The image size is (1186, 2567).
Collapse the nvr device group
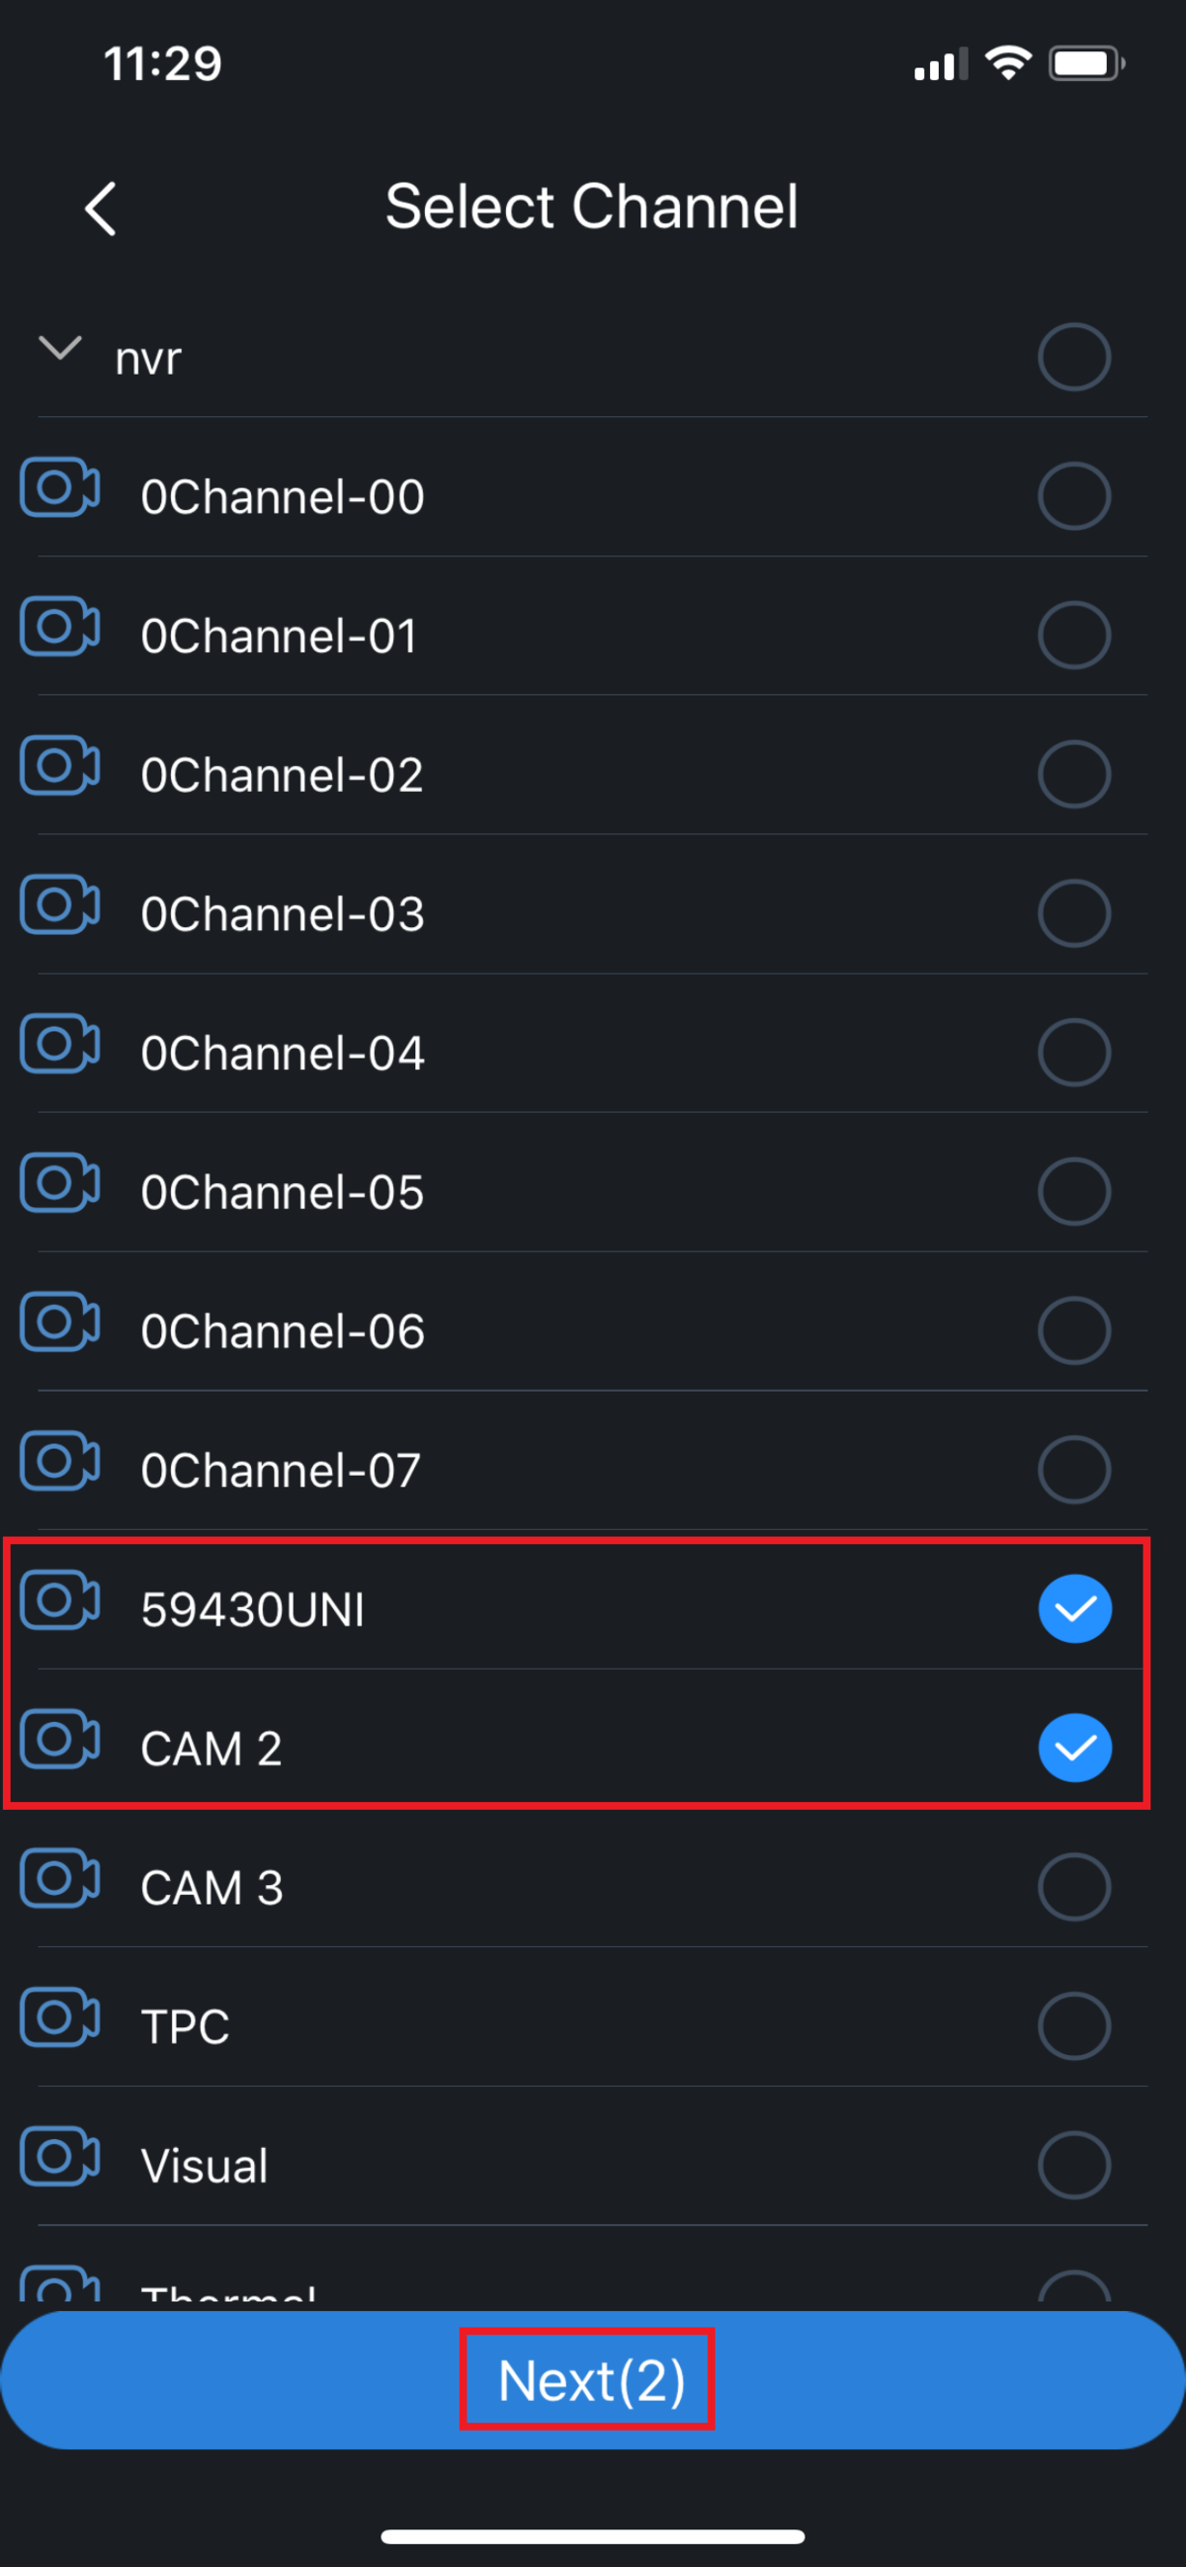(60, 349)
